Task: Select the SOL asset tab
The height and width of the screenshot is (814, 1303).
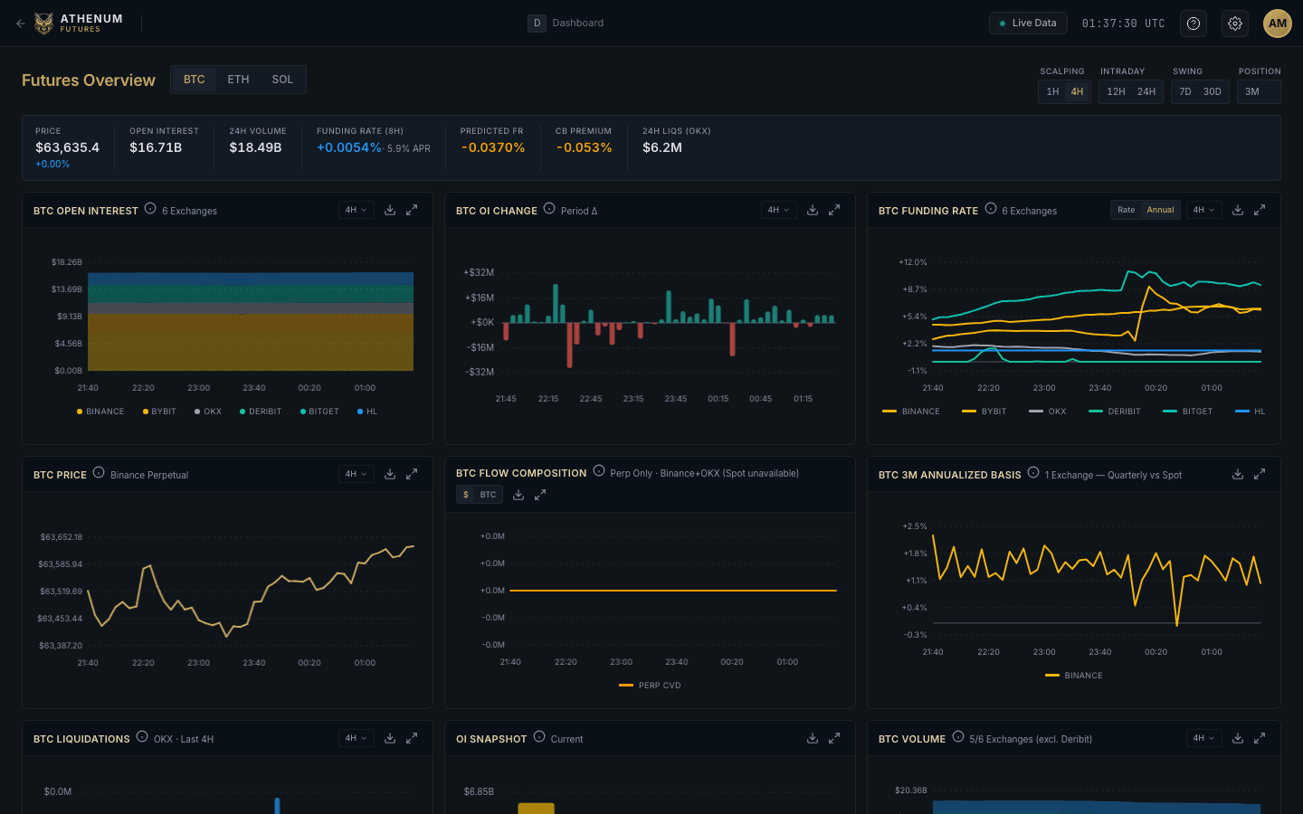Action: (282, 80)
